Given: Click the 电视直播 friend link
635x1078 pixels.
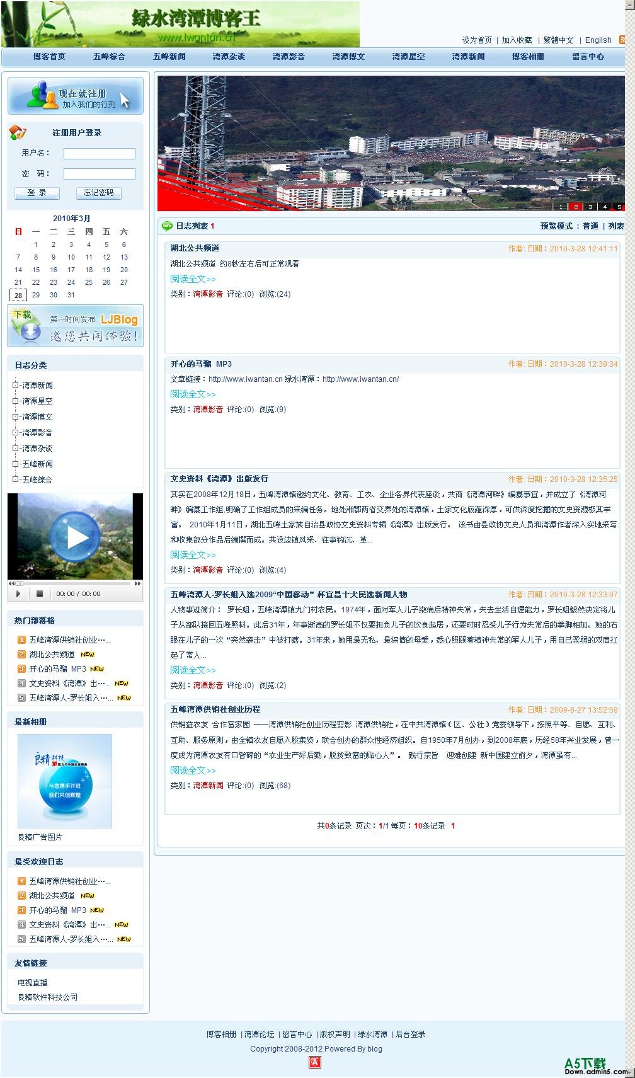Looking at the screenshot, I should click(x=33, y=983).
